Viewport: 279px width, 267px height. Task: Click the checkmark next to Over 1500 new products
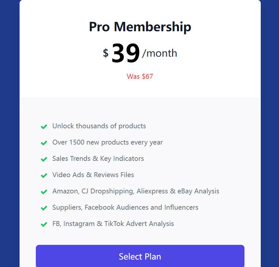point(44,143)
